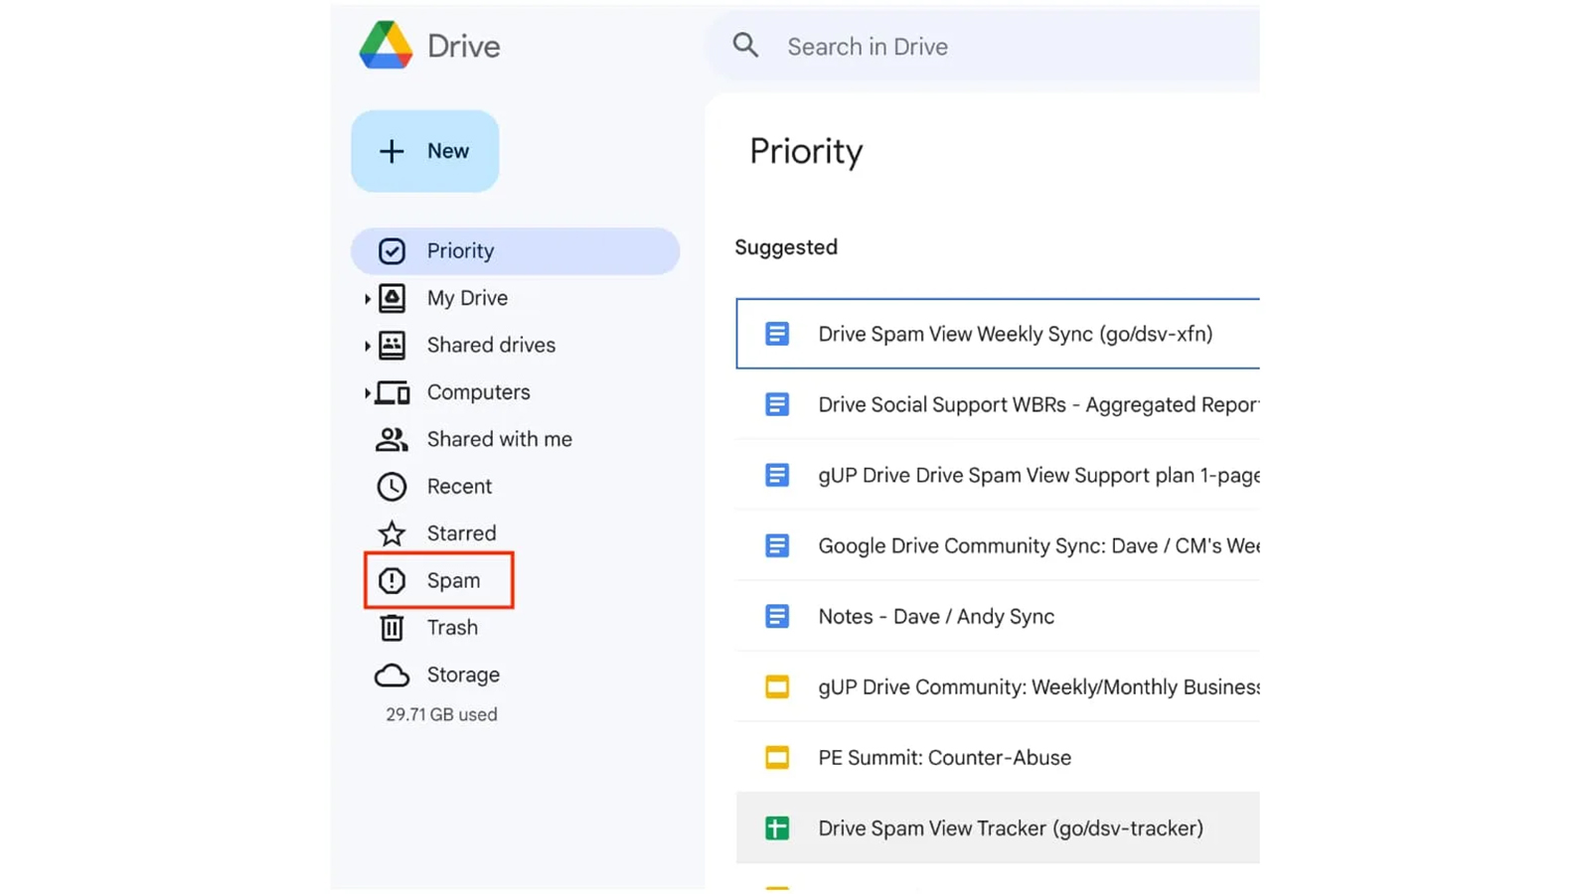Click the Spam exclamation icon
Viewport: 1590px width, 894px height.
[392, 580]
